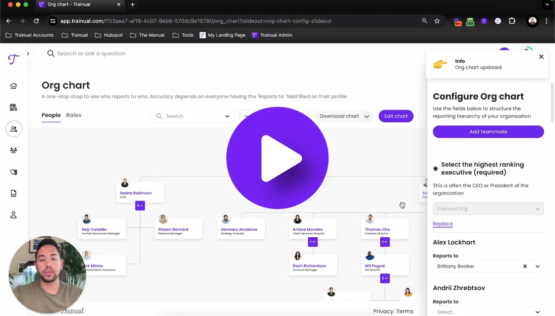Open the Trainual Org executive dropdown
This screenshot has width=555, height=316.
pyautogui.click(x=488, y=209)
